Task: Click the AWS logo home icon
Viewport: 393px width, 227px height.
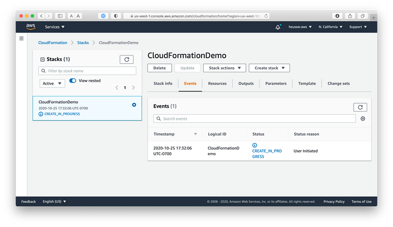Action: point(30,26)
